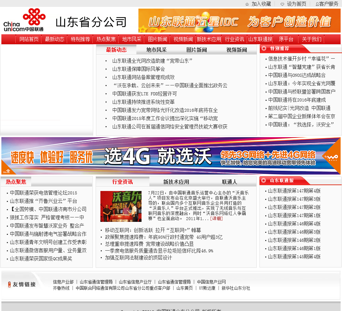The image size is (342, 311).
Task: Open 中国联通与ONOS达成战略合 article
Action: click(x=297, y=75)
